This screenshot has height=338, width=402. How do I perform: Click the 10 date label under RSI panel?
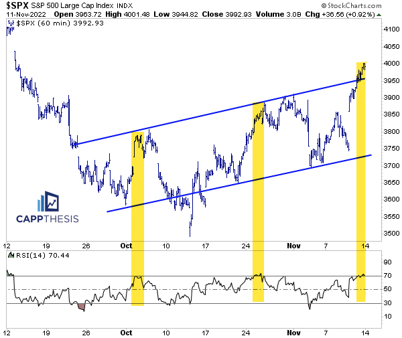click(x=166, y=333)
